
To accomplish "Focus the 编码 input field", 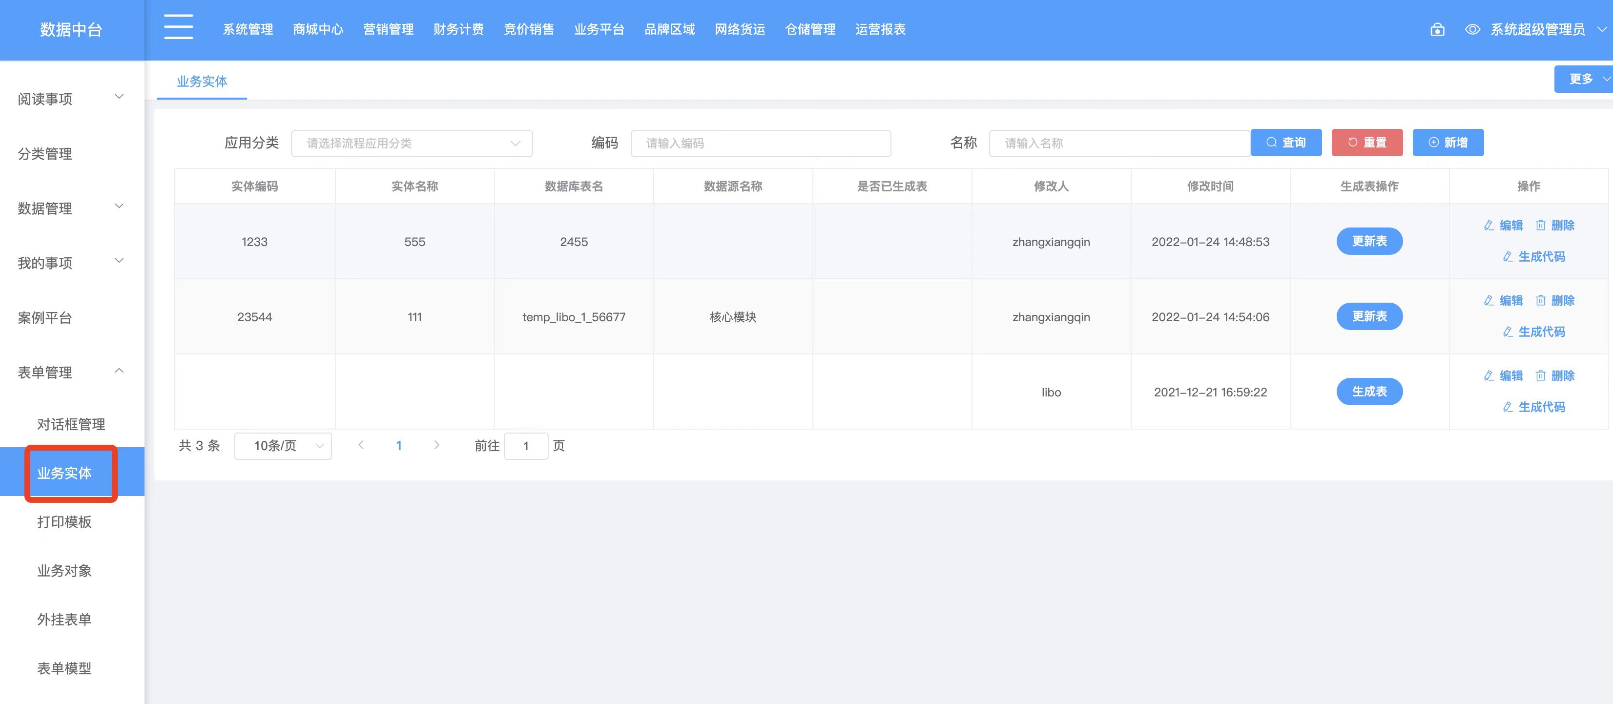I will click(760, 143).
